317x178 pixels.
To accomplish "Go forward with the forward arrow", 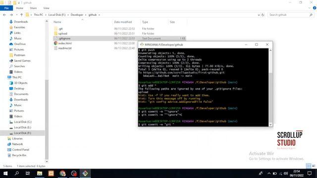I will (11, 15).
